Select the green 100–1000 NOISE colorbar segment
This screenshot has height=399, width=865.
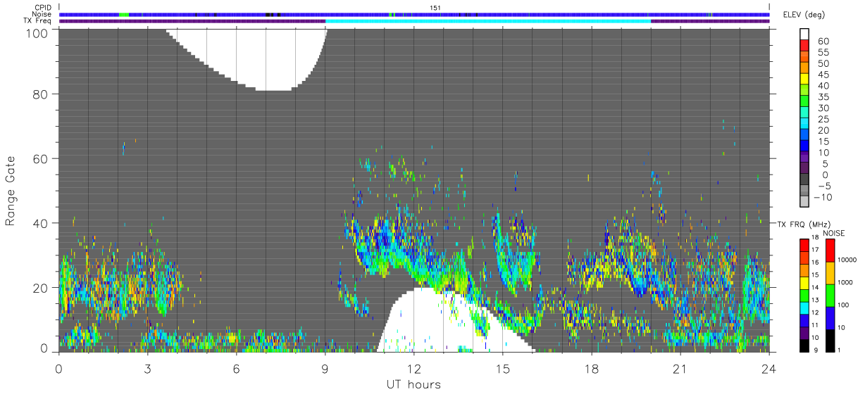829,295
